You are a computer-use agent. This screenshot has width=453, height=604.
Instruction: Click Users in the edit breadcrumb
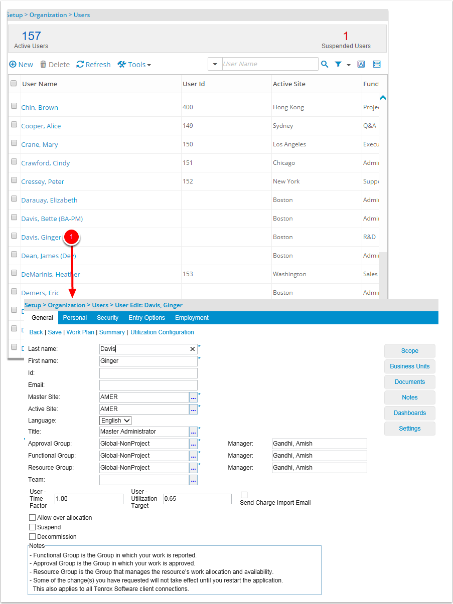click(x=100, y=305)
